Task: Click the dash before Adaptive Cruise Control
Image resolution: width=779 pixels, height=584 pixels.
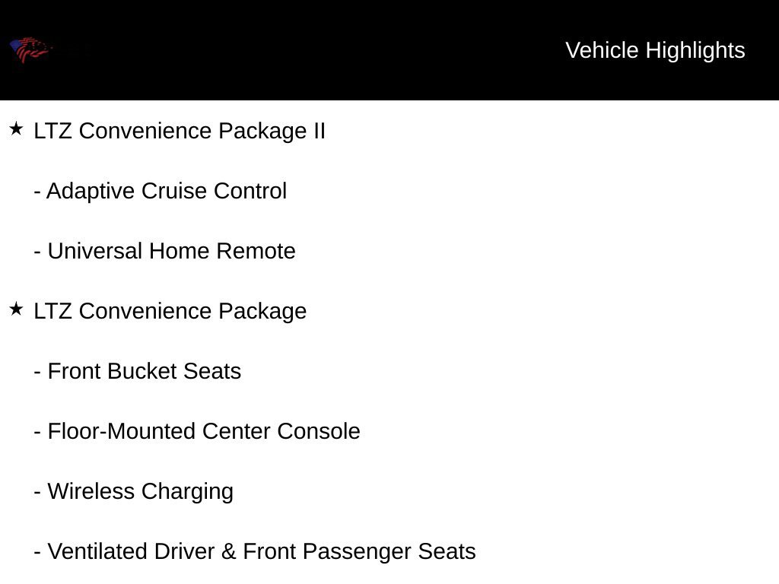Action: [37, 192]
